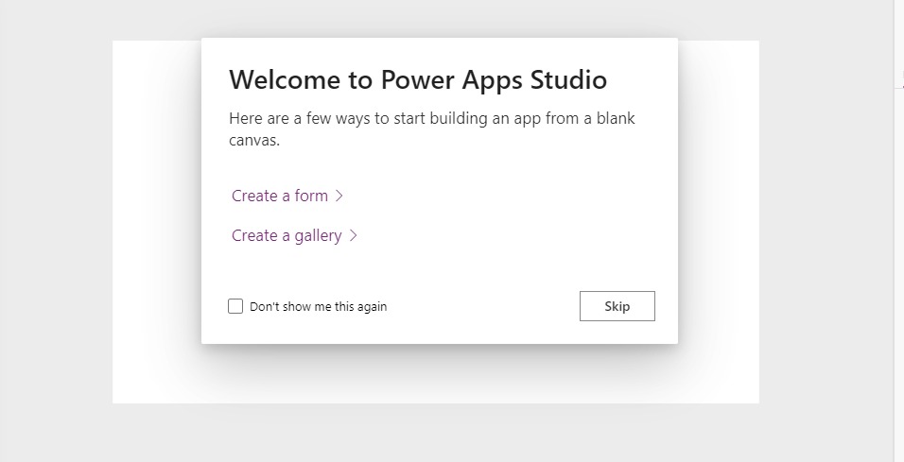Tick the Don't show me this again checkbox
This screenshot has width=904, height=462.
coord(235,306)
